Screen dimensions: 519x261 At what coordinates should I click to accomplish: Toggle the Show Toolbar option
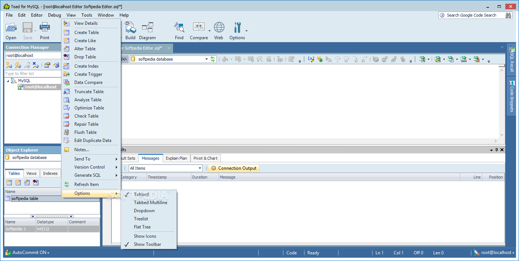coord(148,244)
